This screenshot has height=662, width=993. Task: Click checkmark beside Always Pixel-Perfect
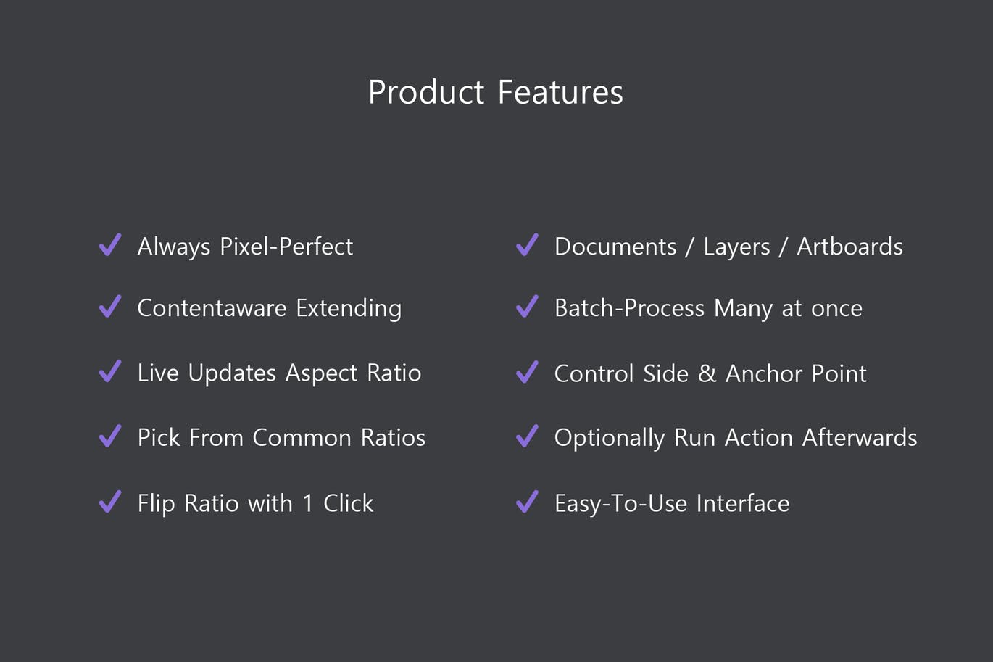110,245
